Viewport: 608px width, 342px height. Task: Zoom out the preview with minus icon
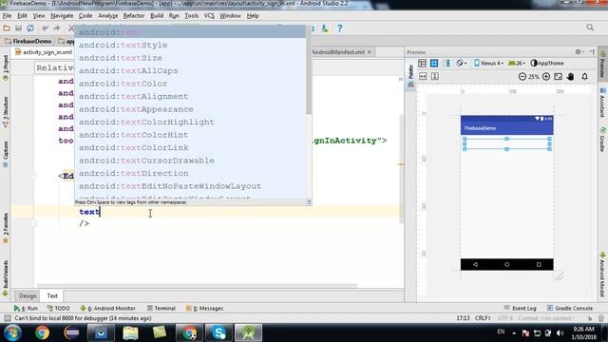coord(522,76)
